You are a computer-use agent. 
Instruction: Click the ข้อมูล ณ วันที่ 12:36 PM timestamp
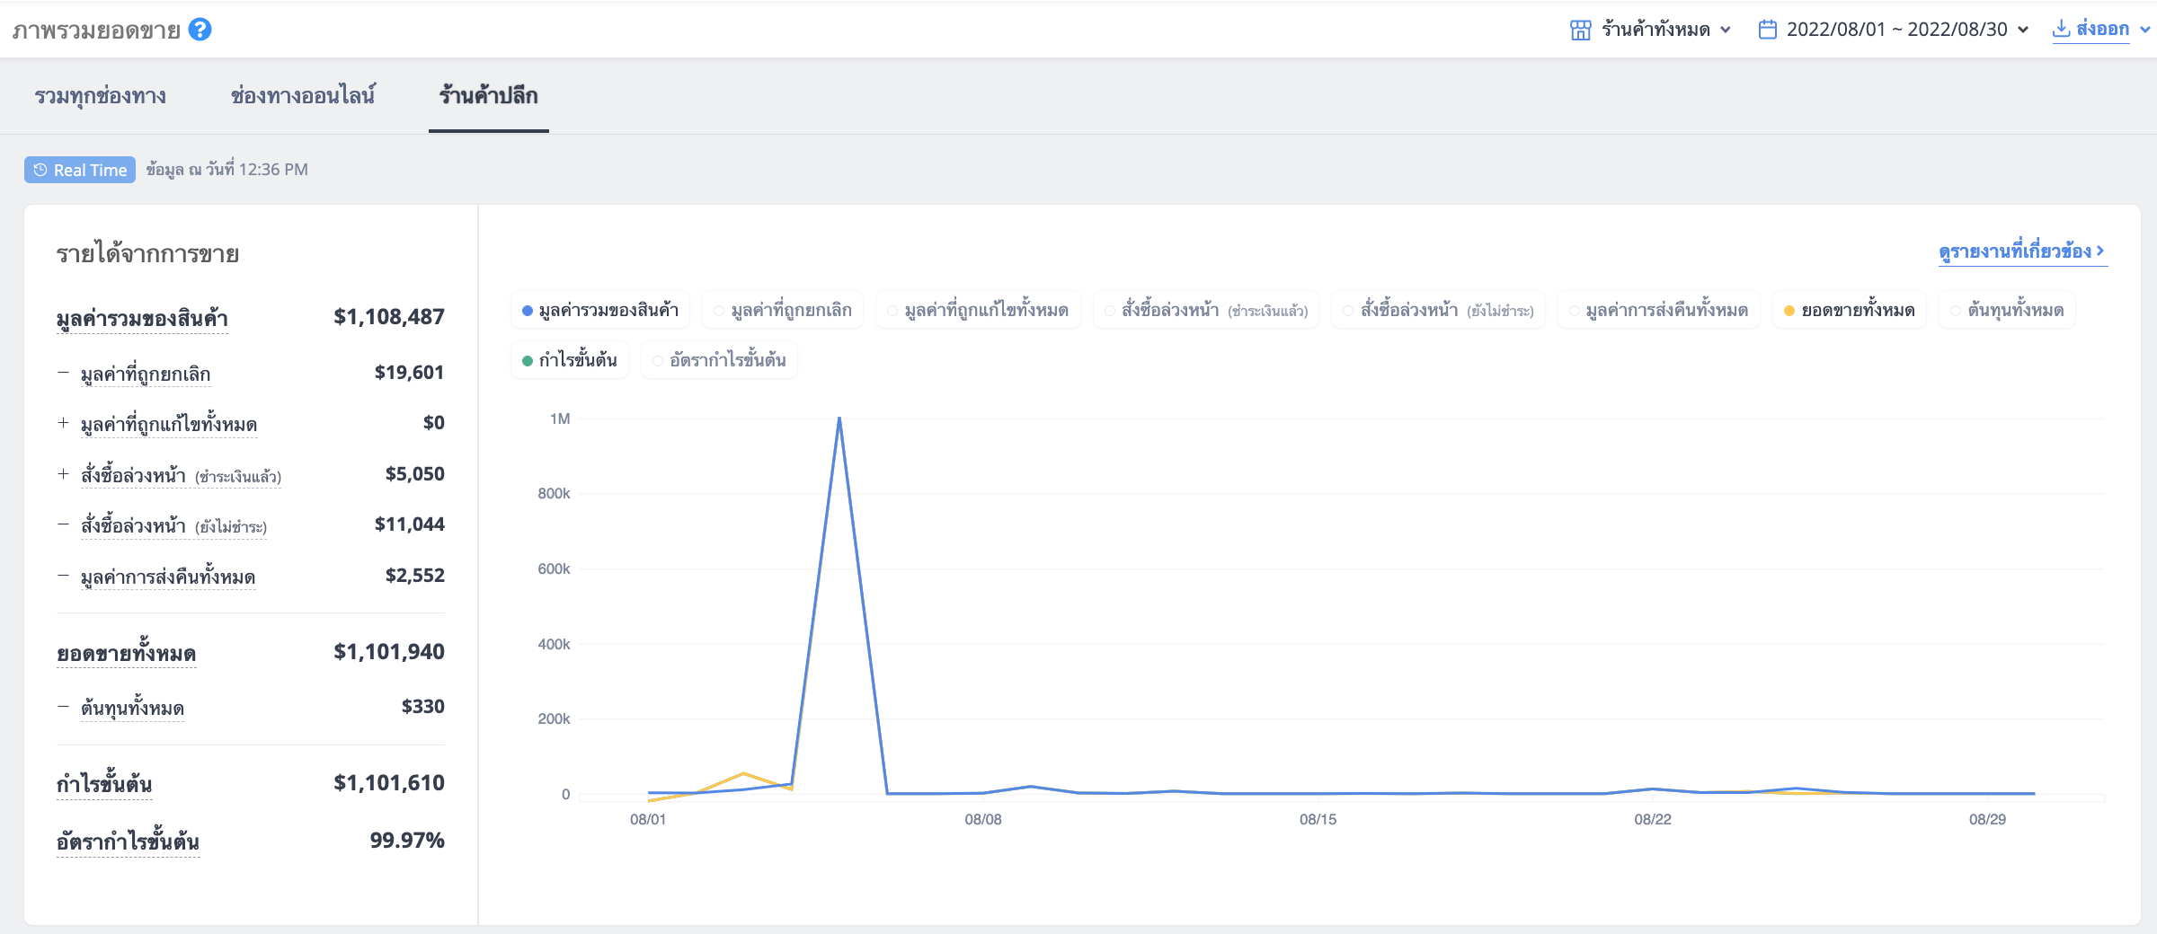point(227,170)
